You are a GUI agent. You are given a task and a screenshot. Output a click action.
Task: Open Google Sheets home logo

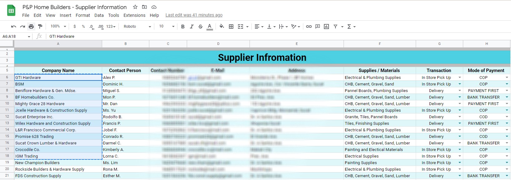(11, 11)
